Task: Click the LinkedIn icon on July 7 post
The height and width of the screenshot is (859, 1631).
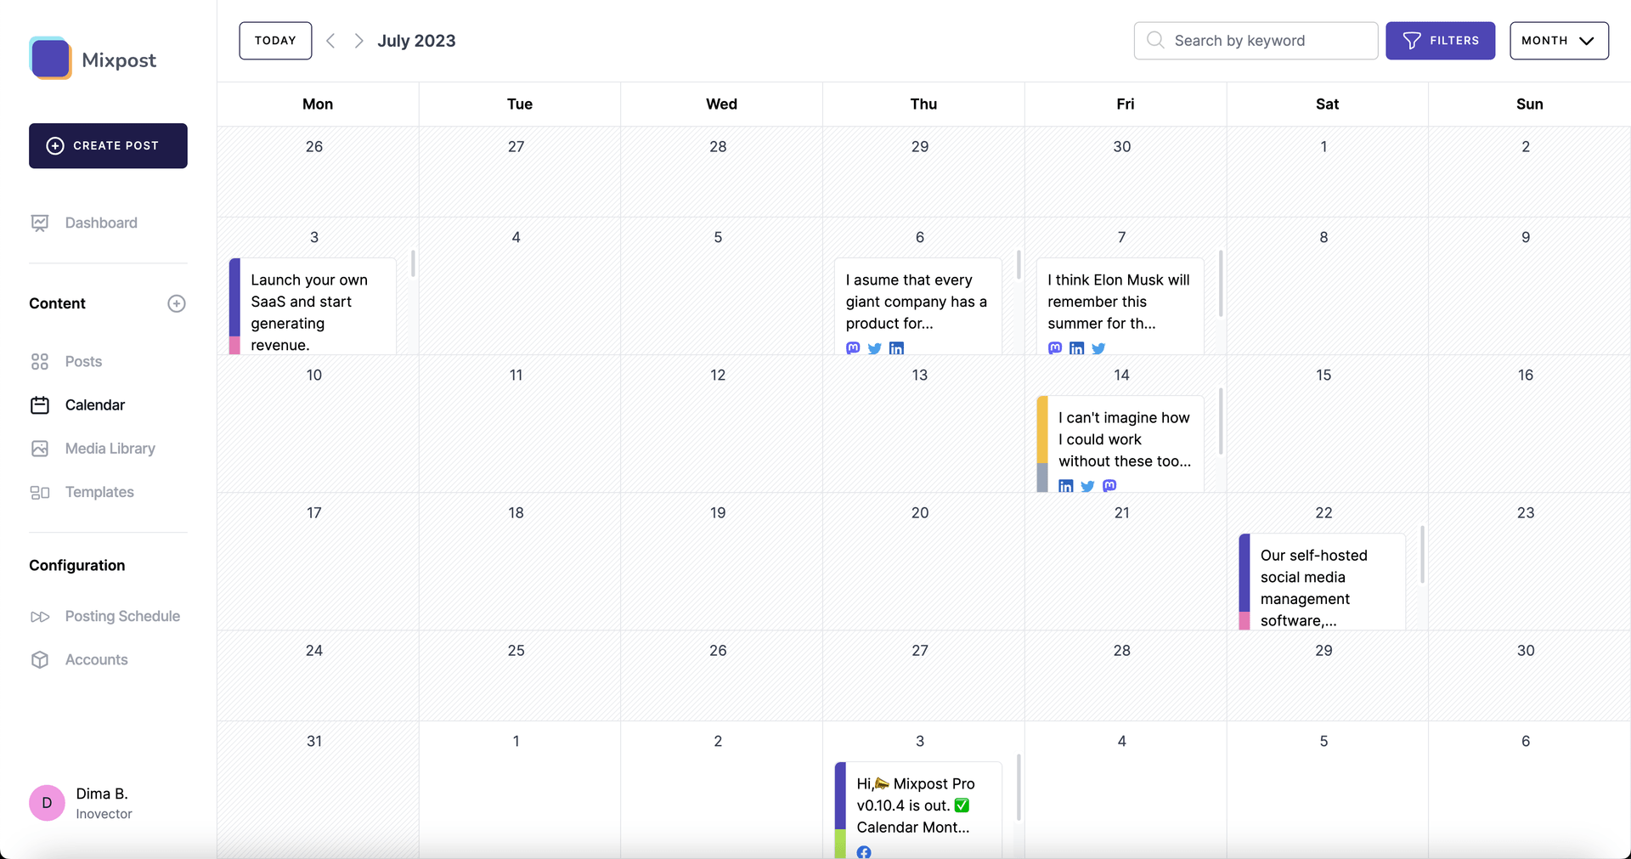Action: (x=1076, y=348)
